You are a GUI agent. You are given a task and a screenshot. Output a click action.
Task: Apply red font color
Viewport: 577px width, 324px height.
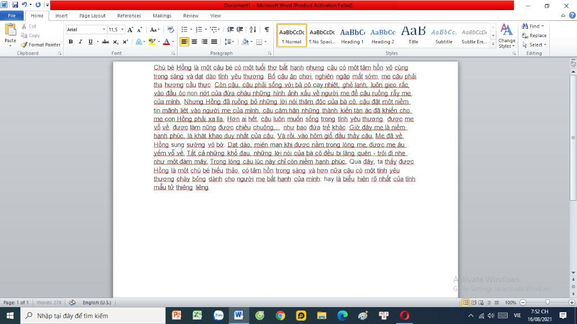coord(166,42)
